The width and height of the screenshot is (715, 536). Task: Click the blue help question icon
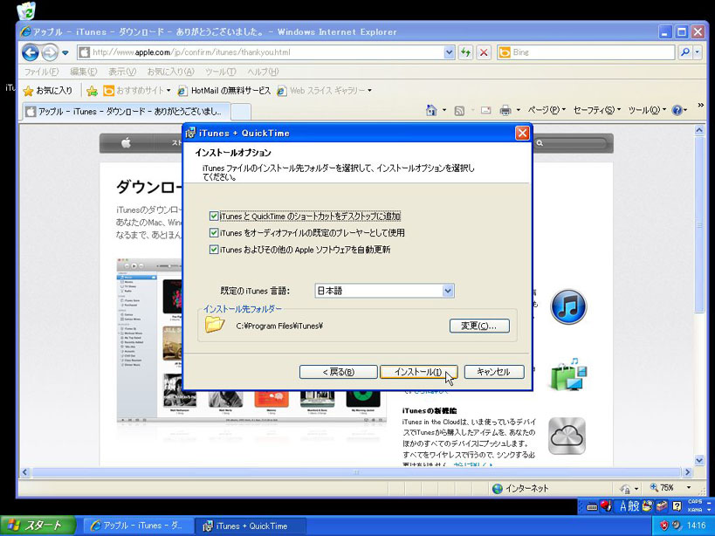pos(677,110)
